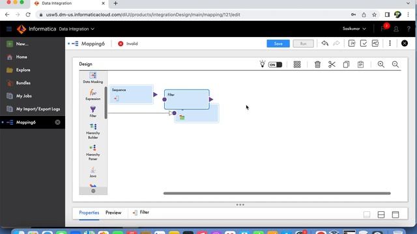Viewport: 417px width, 234px height.
Task: Copy selected transformation
Action: pyautogui.click(x=346, y=64)
